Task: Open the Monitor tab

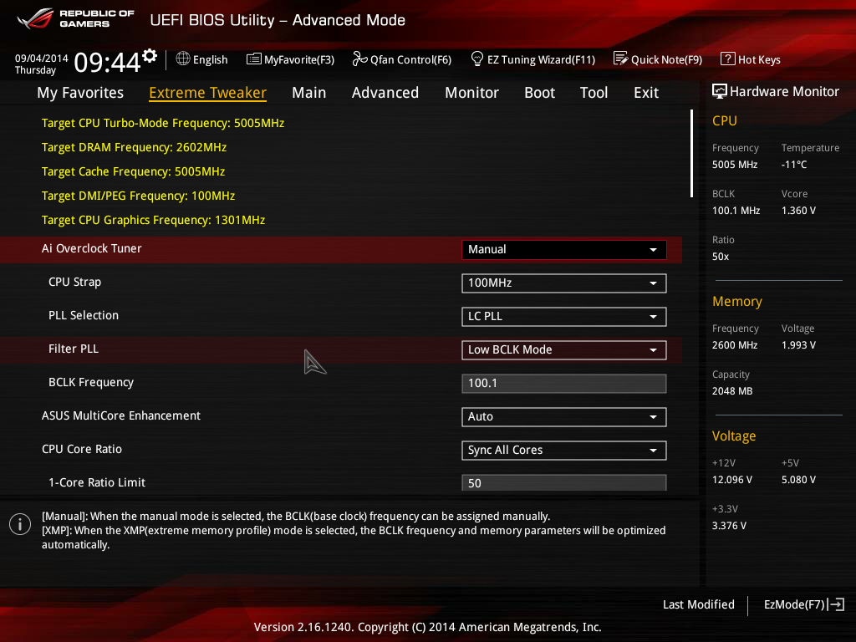Action: pos(471,93)
